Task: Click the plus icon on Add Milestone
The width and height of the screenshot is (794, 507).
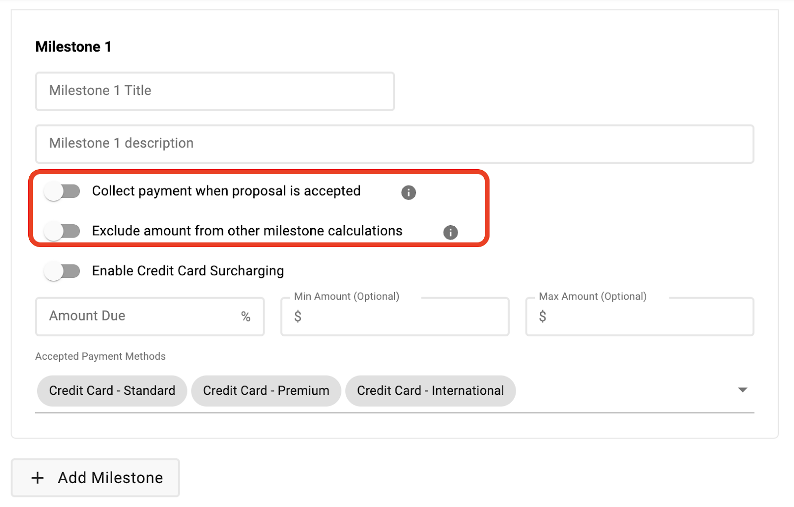Action: [38, 478]
